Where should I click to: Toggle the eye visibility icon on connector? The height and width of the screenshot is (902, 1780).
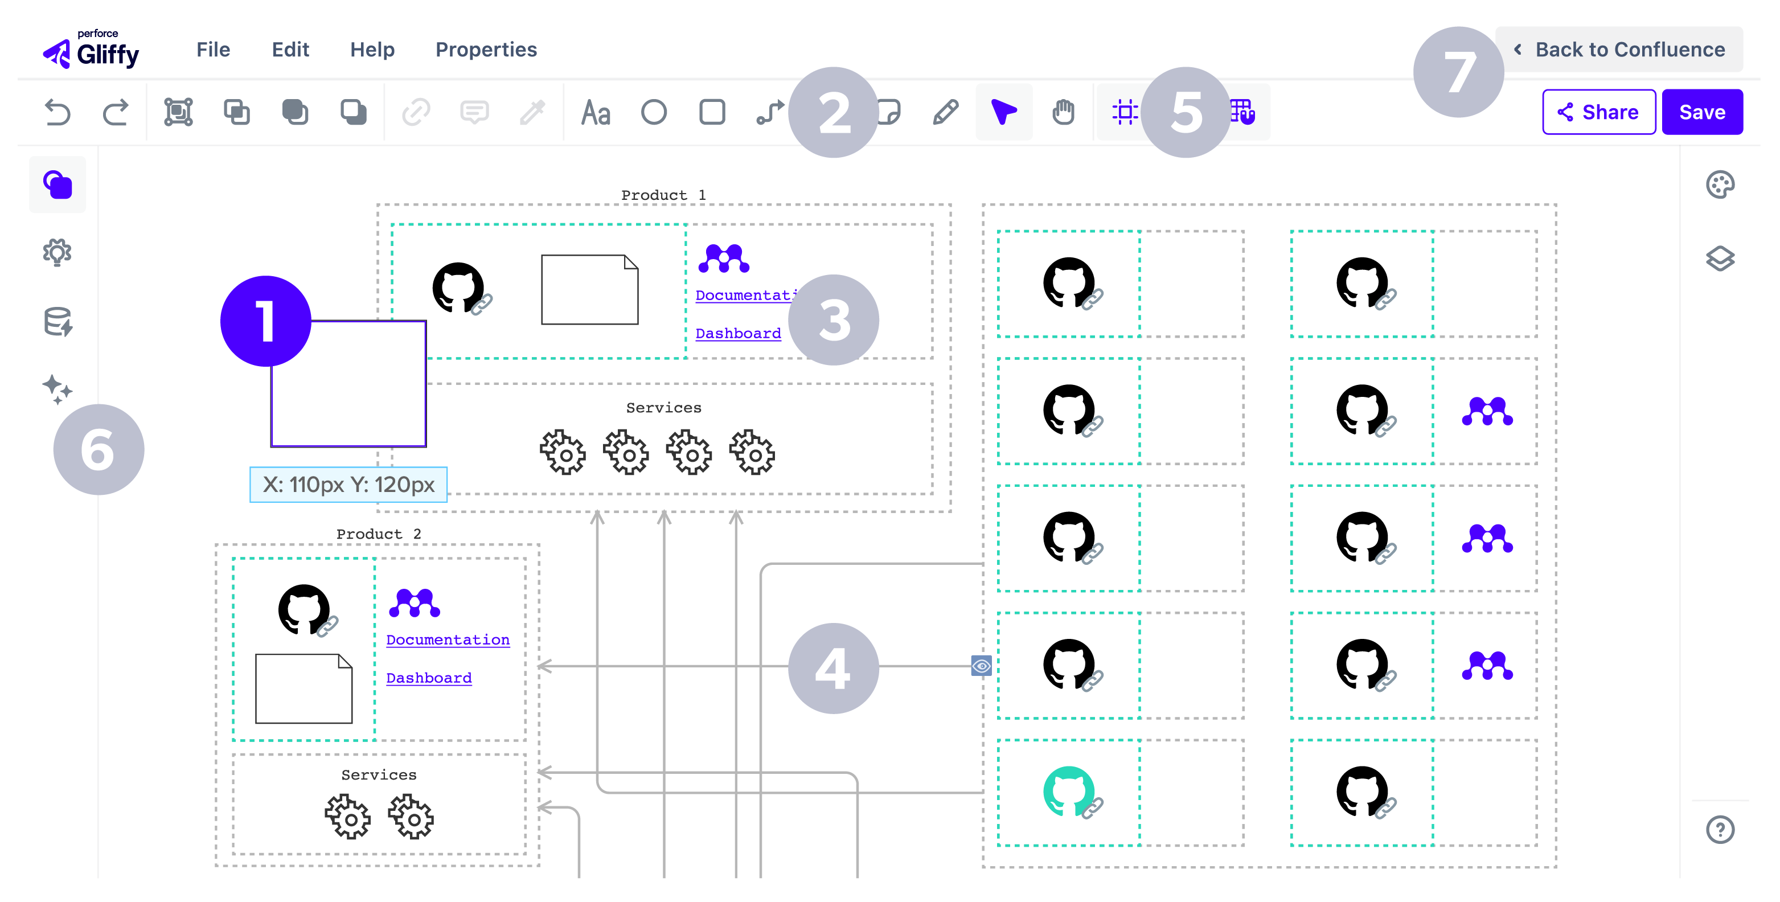981,666
